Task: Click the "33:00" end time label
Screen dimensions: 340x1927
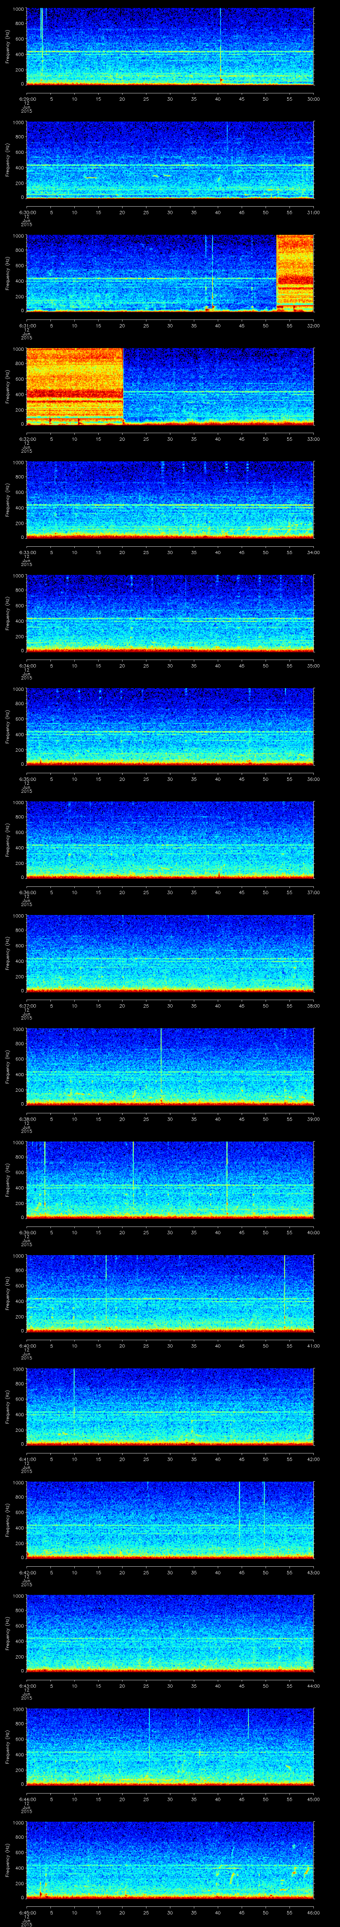Action: click(x=314, y=439)
